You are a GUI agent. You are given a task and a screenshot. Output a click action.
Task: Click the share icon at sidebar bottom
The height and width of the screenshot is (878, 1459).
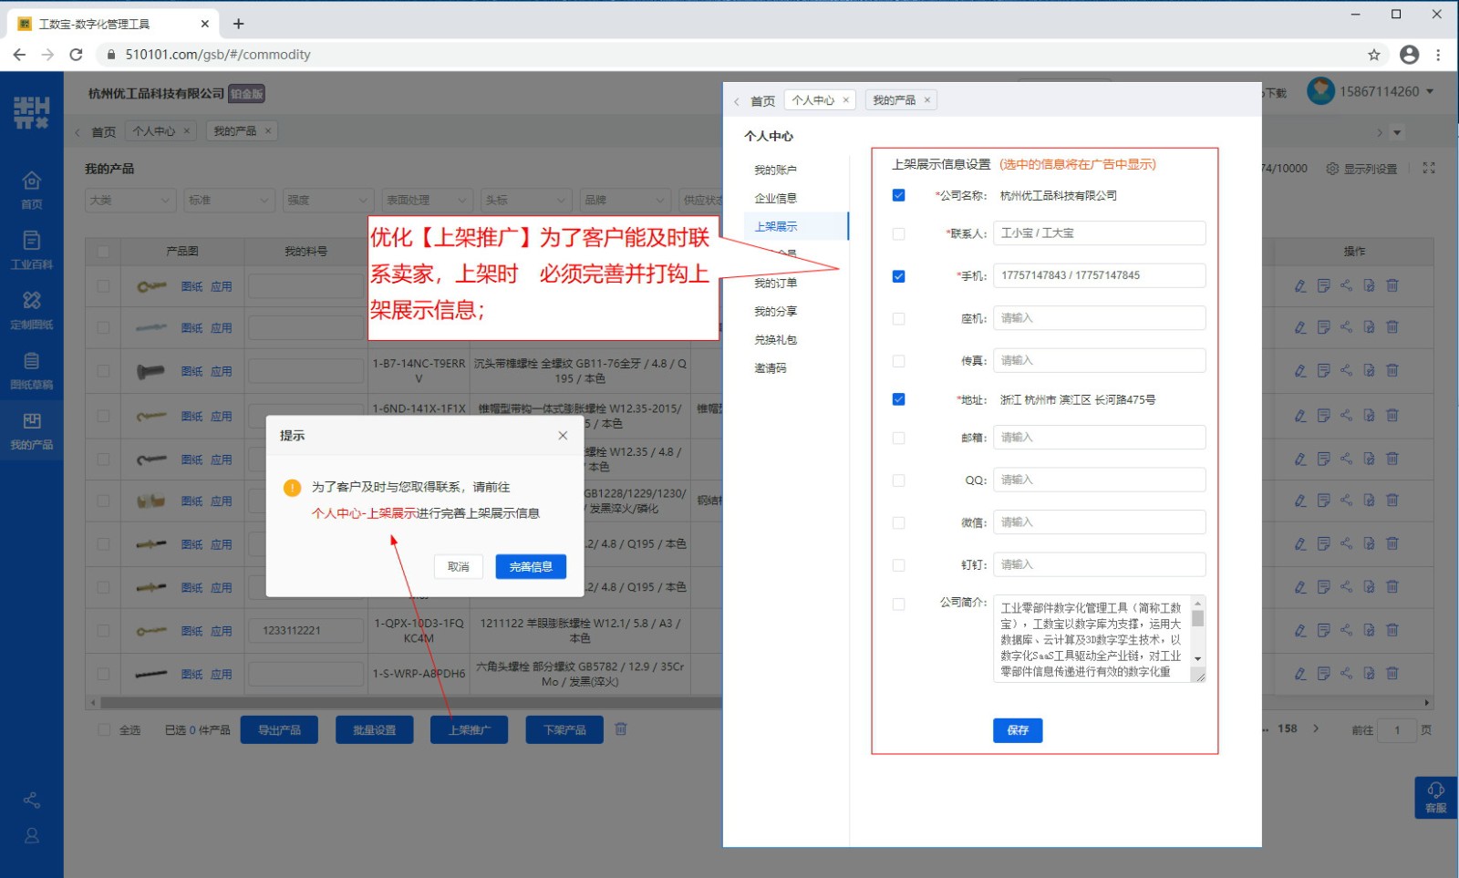click(x=32, y=801)
